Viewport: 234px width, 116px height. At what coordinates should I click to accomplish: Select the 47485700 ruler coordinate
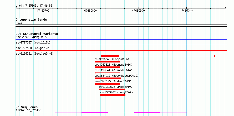pos(43,11)
